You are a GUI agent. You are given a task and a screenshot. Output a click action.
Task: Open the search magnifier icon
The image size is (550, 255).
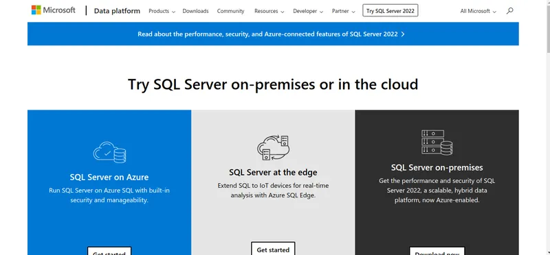coord(509,11)
